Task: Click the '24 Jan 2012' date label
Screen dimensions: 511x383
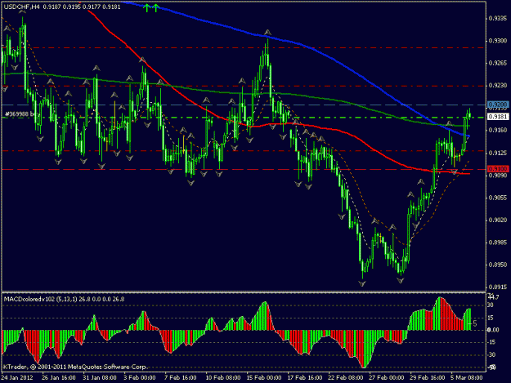Action: point(17,378)
